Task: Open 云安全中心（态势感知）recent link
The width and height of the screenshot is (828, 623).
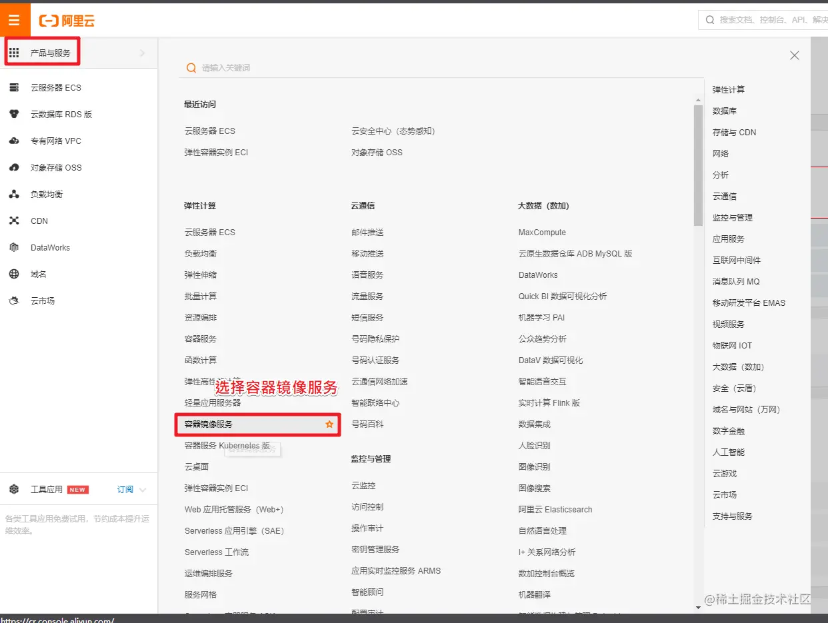Action: point(393,131)
